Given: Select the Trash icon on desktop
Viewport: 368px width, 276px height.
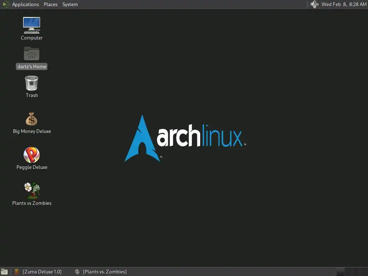Looking at the screenshot, I should click(32, 83).
